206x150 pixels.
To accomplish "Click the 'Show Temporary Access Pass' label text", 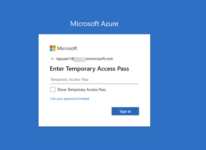I will coord(81,90).
